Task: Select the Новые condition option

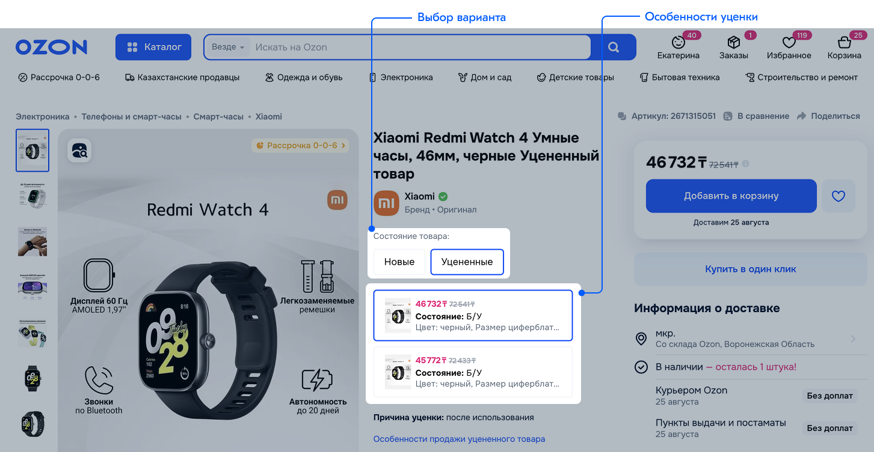Action: click(399, 262)
